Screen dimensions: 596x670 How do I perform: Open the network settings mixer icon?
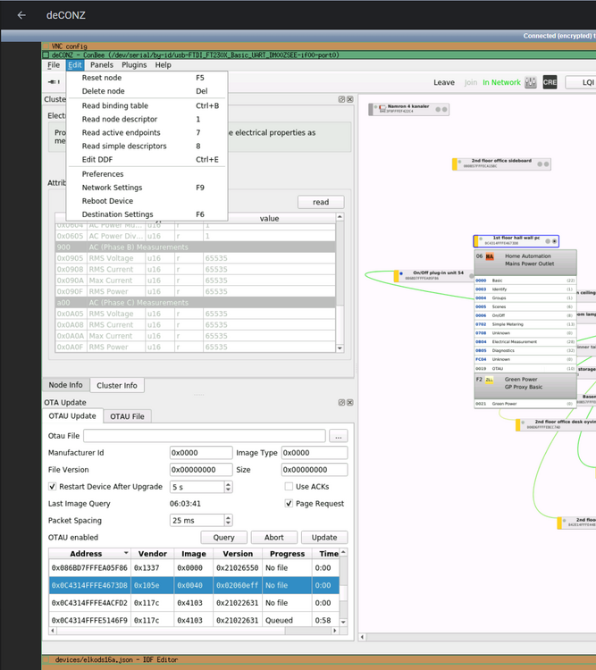point(531,82)
